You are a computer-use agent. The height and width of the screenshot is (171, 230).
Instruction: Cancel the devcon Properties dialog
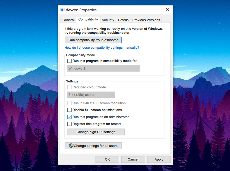(x=133, y=159)
